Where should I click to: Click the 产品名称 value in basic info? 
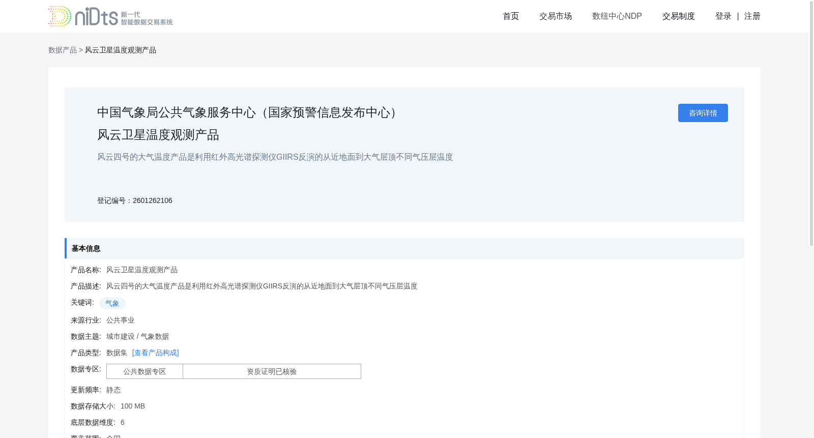pyautogui.click(x=142, y=270)
